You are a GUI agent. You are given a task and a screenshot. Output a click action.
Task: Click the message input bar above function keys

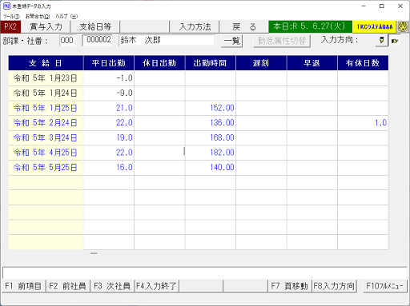click(205, 273)
